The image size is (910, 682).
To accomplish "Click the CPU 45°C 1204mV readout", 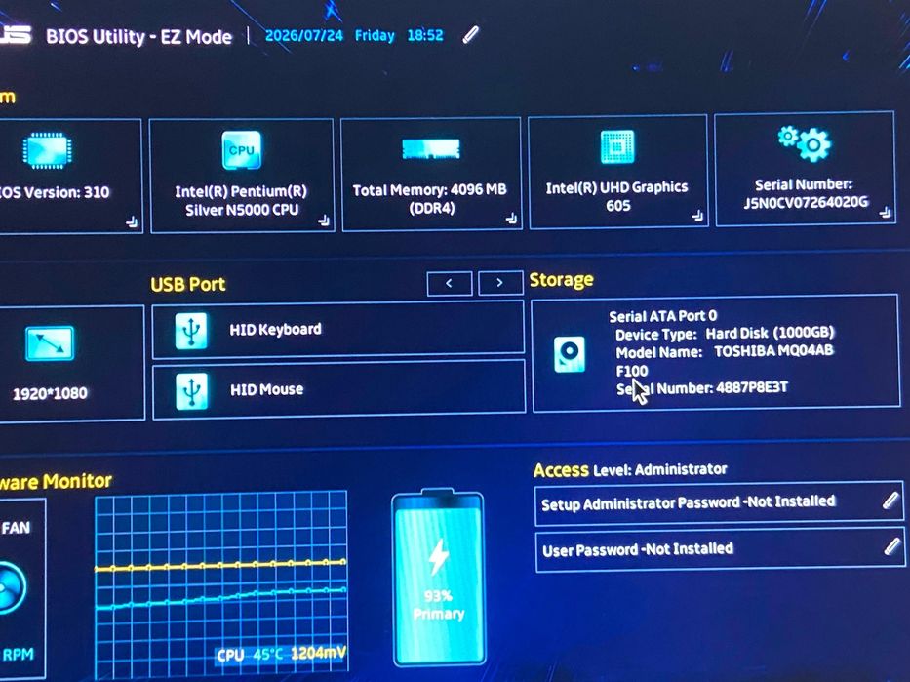I will coord(281,654).
